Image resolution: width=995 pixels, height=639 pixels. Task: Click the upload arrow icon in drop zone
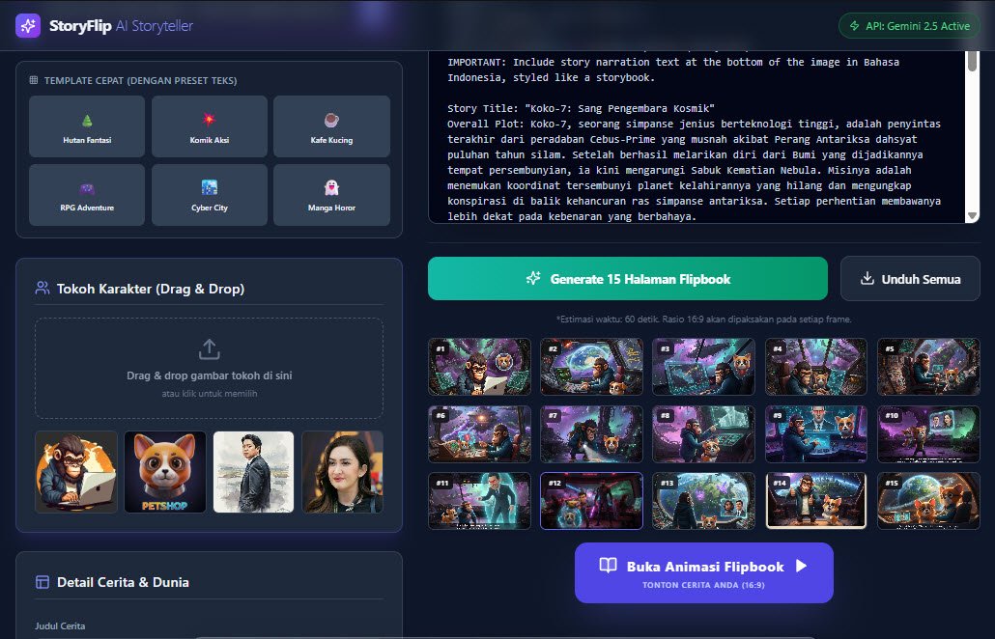click(x=210, y=349)
